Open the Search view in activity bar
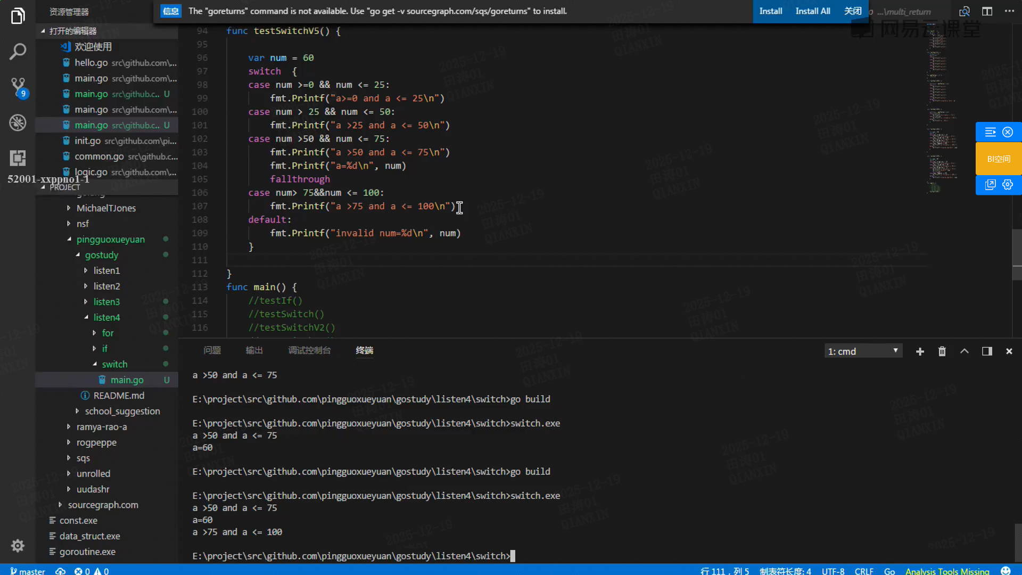The height and width of the screenshot is (575, 1022). (x=18, y=52)
